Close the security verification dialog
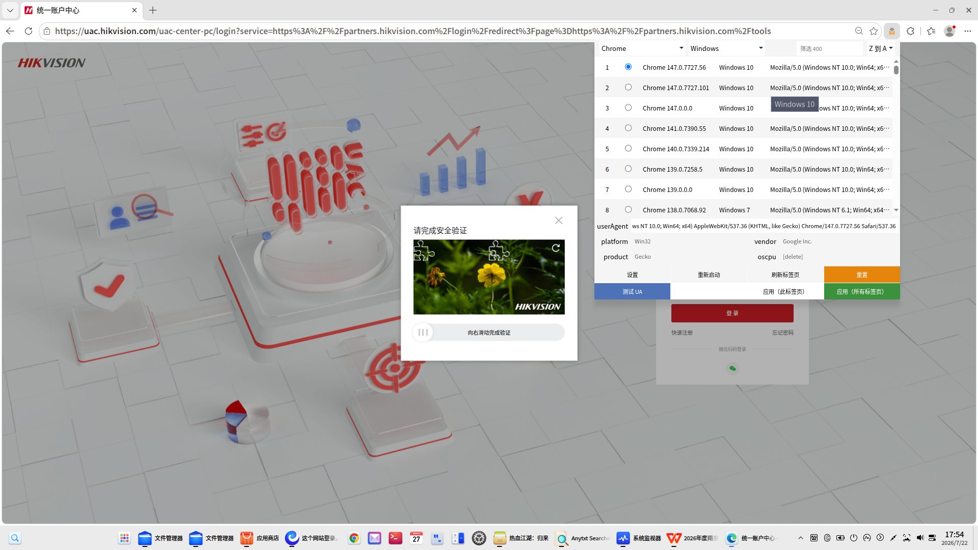Viewport: 978px width, 550px height. tap(559, 221)
